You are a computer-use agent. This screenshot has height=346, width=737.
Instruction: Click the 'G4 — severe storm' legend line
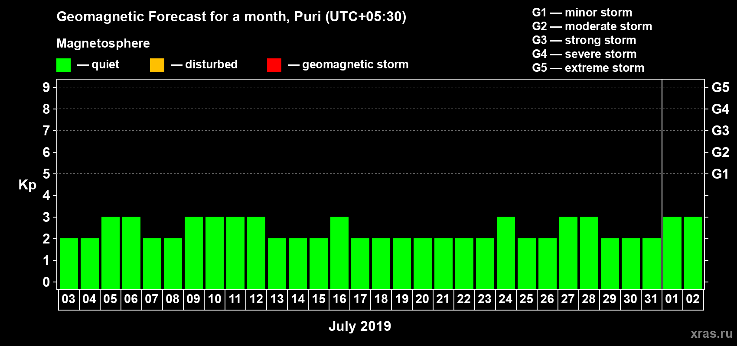584,54
